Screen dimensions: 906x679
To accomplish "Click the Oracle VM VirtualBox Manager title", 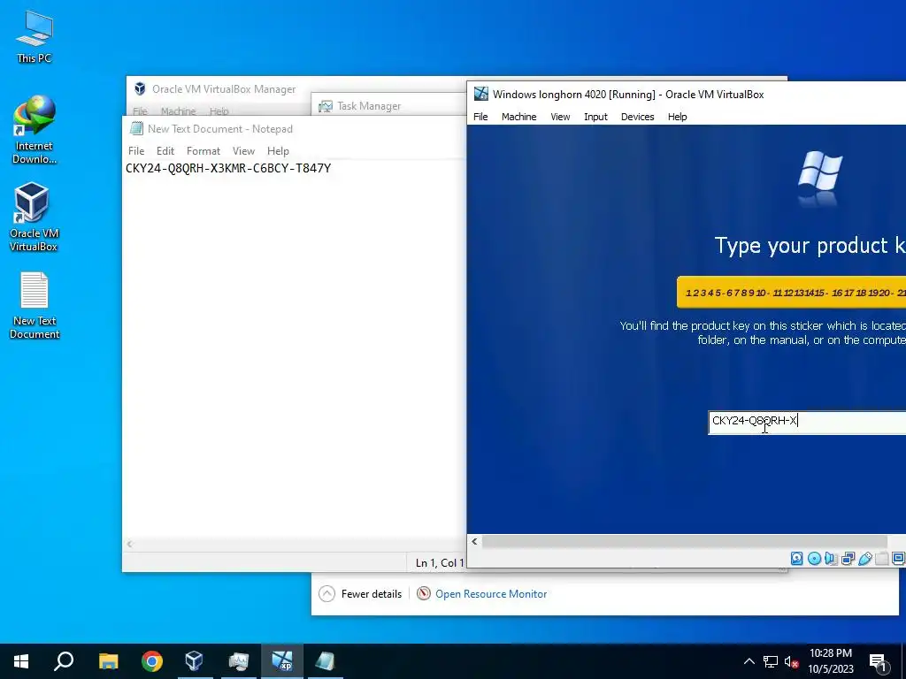I will tap(224, 89).
